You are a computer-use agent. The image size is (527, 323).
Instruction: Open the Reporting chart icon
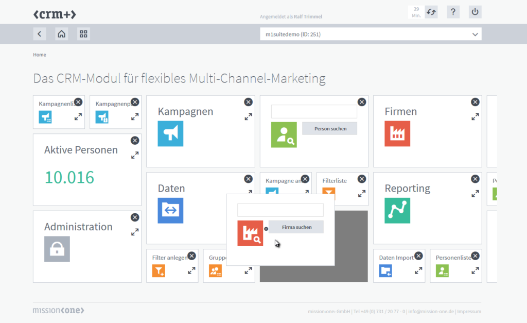point(397,210)
